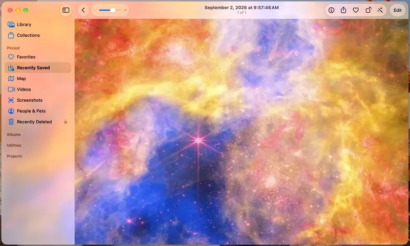Click the photo date title text
This screenshot has width=410, height=246.
(x=241, y=8)
